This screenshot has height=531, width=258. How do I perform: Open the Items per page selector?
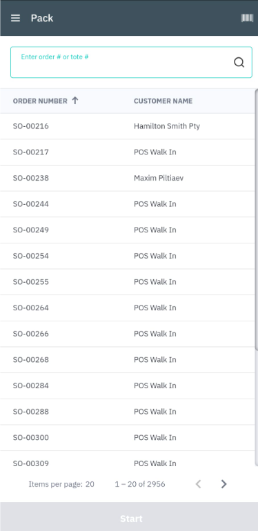(90, 484)
